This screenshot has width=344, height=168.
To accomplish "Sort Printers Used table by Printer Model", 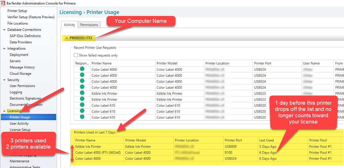I will [x=149, y=140].
